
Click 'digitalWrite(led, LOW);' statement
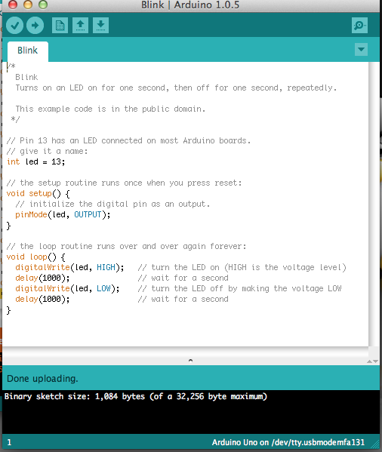[x=67, y=288]
